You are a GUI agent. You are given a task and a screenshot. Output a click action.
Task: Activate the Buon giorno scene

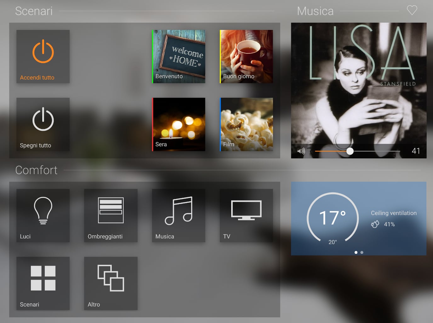(x=246, y=56)
